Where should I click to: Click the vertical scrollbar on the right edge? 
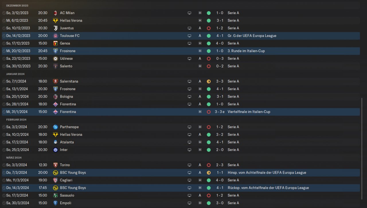tap(362, 149)
